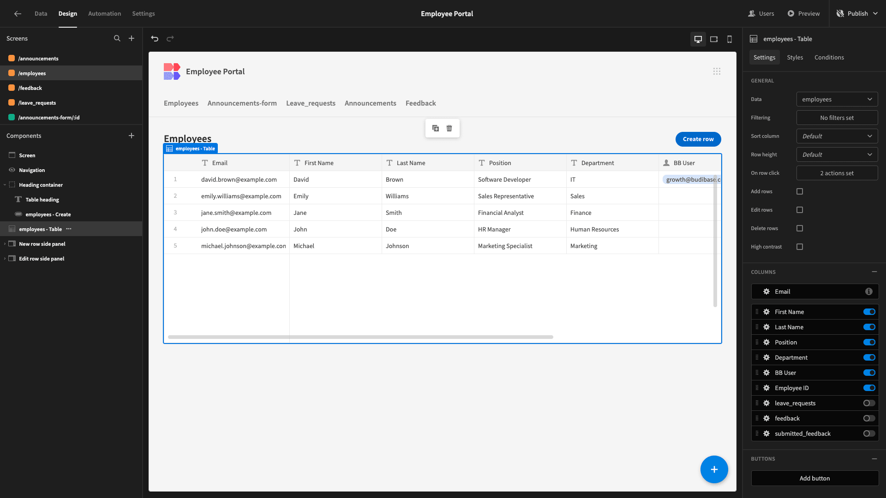Image resolution: width=886 pixels, height=498 pixels.
Task: Search screens with magnifier icon
Action: pos(117,39)
